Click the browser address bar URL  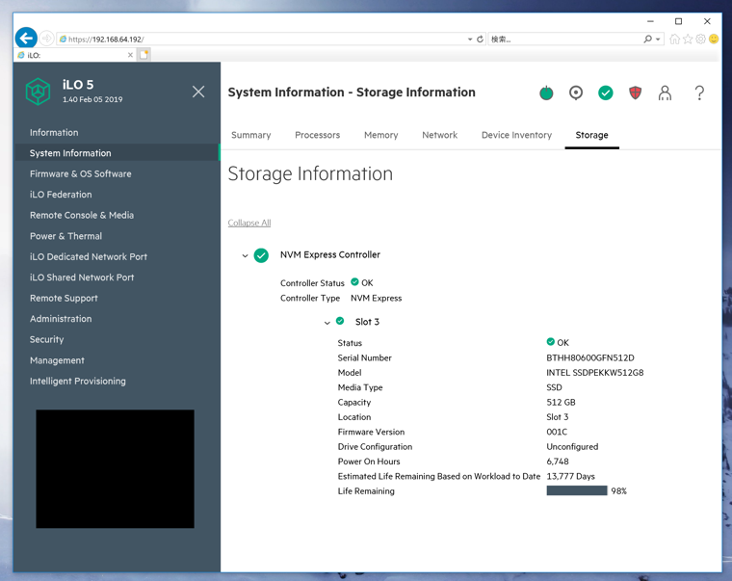tap(106, 40)
